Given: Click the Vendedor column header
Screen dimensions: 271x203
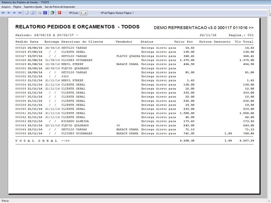Looking at the screenshot, I should (124, 42).
